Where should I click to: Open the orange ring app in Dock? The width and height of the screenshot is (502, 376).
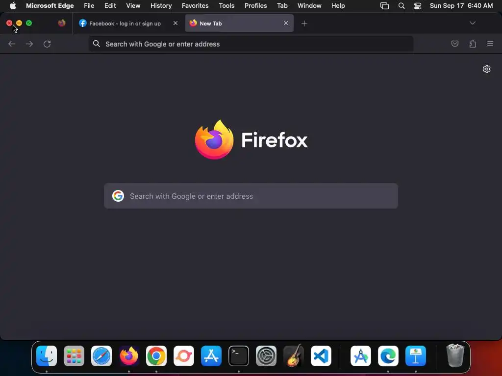pos(184,356)
